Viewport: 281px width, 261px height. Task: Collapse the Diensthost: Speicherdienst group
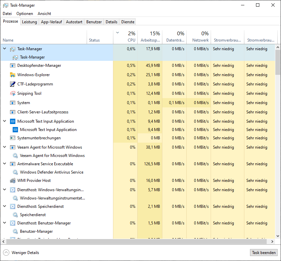click(x=4, y=206)
